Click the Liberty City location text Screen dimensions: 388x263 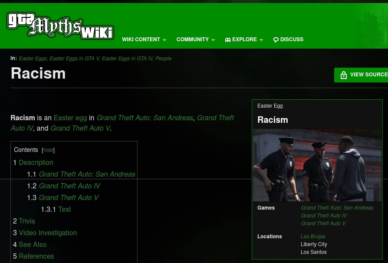coord(314,244)
